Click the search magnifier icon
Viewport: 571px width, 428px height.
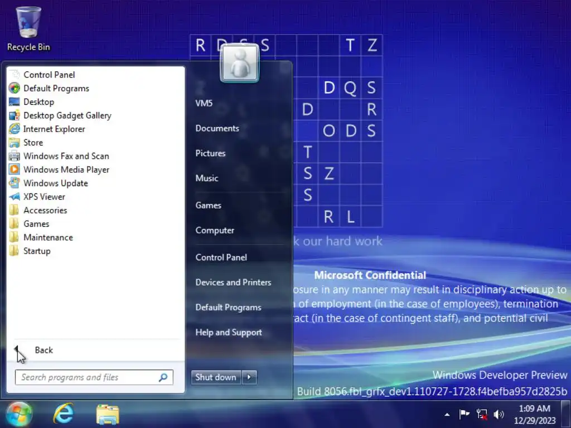(x=163, y=377)
